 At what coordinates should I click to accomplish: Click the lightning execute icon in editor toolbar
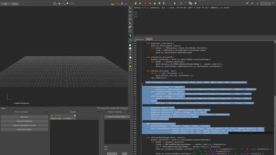(175, 3)
